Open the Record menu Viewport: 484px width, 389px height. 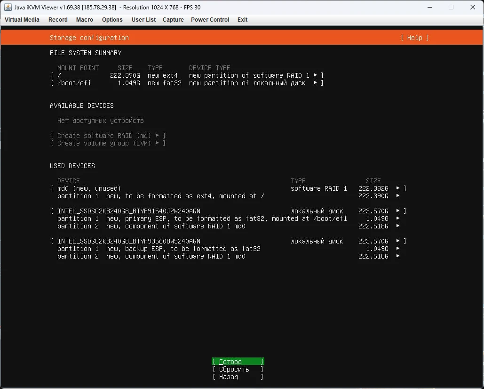58,20
